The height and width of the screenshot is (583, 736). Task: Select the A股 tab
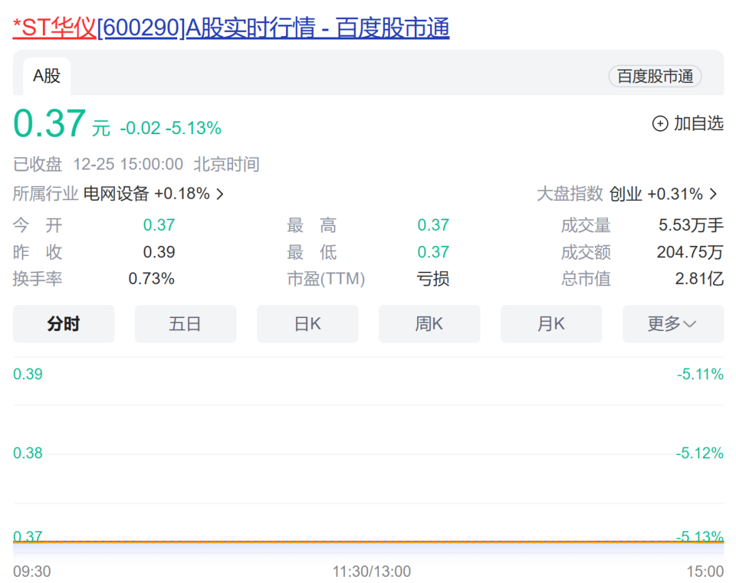47,76
